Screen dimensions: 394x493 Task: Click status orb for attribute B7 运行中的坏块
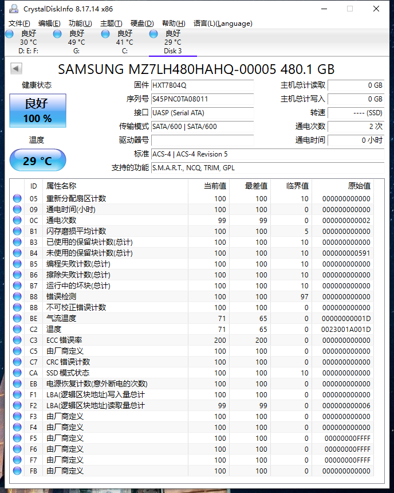point(17,285)
